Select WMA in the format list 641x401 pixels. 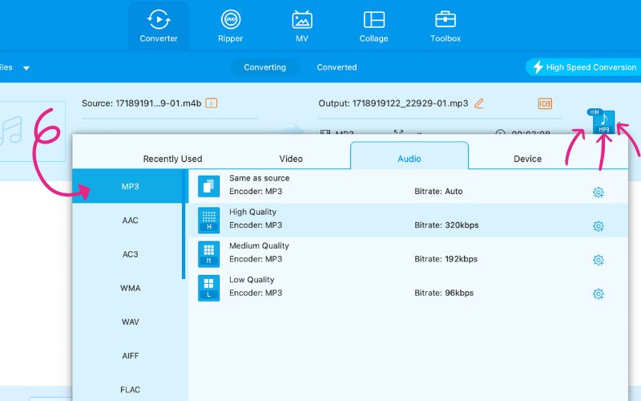point(130,288)
